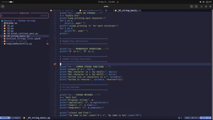
Task: Open the volume indicator in system tray
Action: pos(204,2)
